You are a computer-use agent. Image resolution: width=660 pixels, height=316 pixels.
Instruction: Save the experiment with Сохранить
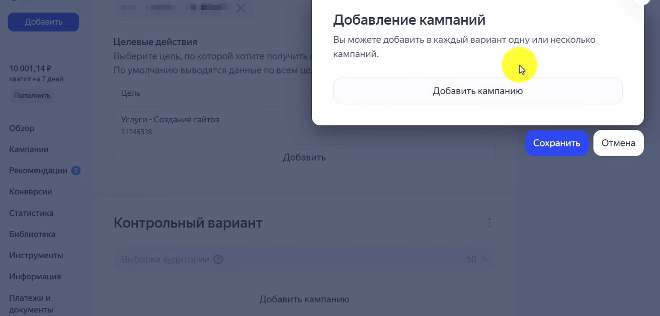tap(556, 143)
